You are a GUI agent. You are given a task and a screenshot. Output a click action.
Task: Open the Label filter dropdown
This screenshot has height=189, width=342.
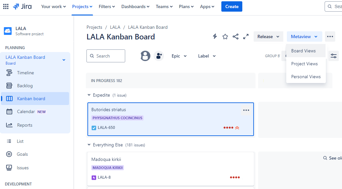(x=207, y=56)
